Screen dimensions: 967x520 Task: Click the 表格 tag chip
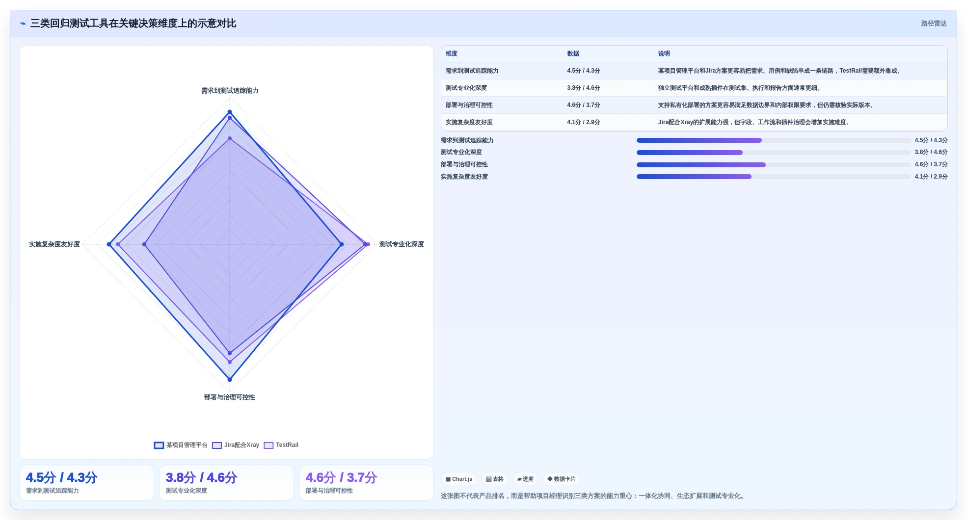tap(495, 479)
